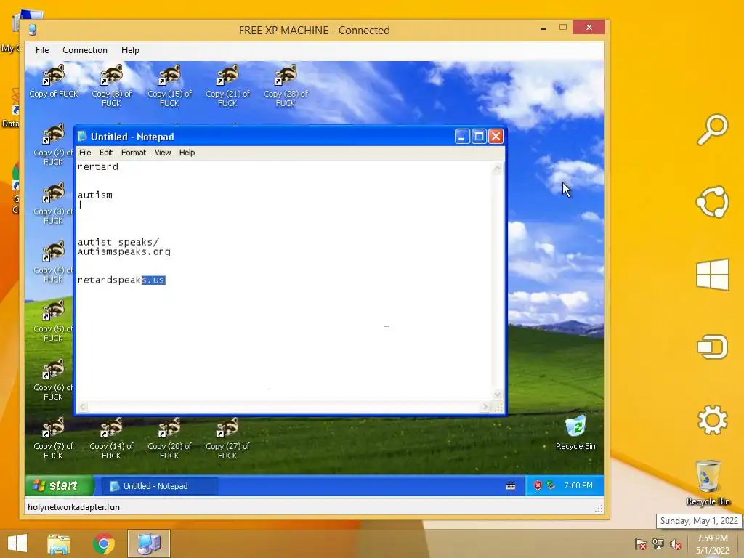Click Notepad vertical scrollbar up arrow
Image resolution: width=744 pixels, height=558 pixels.
pos(497,168)
